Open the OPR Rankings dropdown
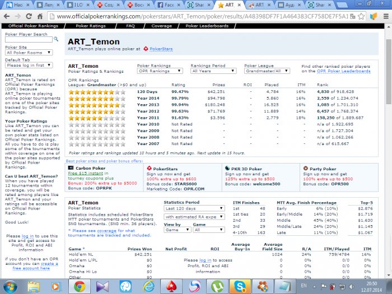The width and height of the screenshot is (392, 294). (161, 71)
